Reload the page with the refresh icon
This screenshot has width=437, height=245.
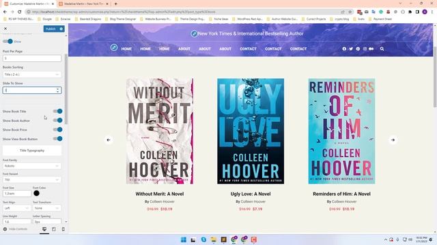(x=20, y=12)
